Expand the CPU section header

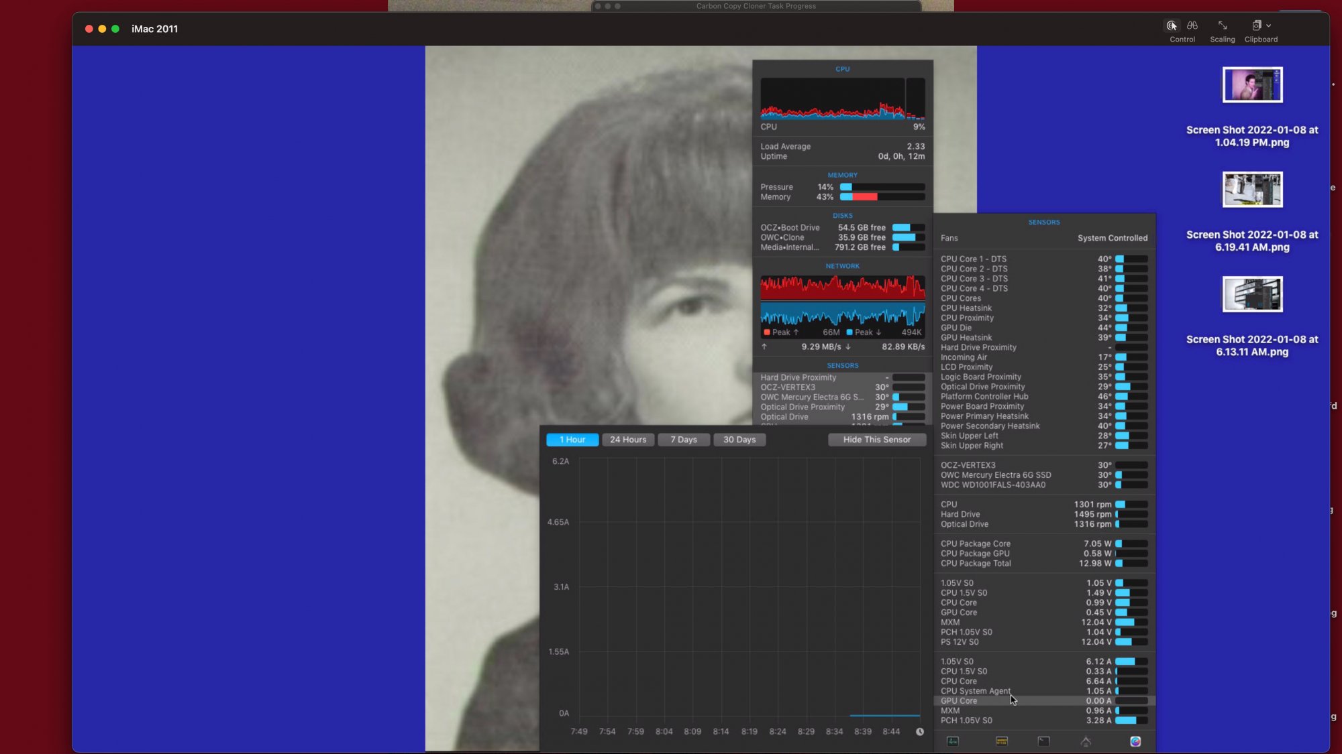tap(842, 69)
